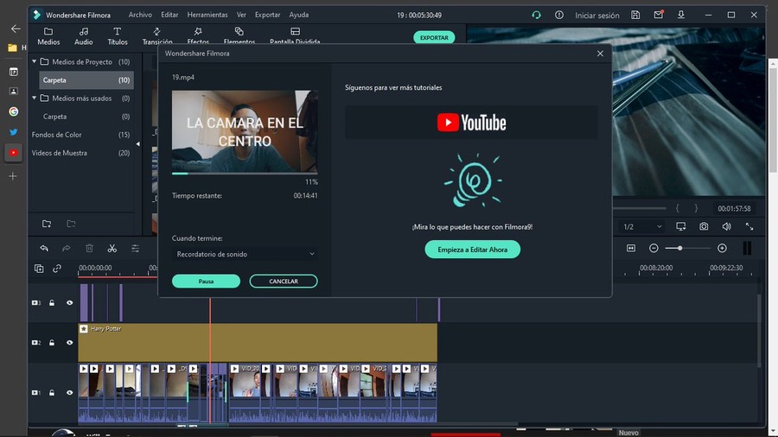Open the 1/2 preview quality dropdown
This screenshot has height=437, width=778.
pos(642,226)
